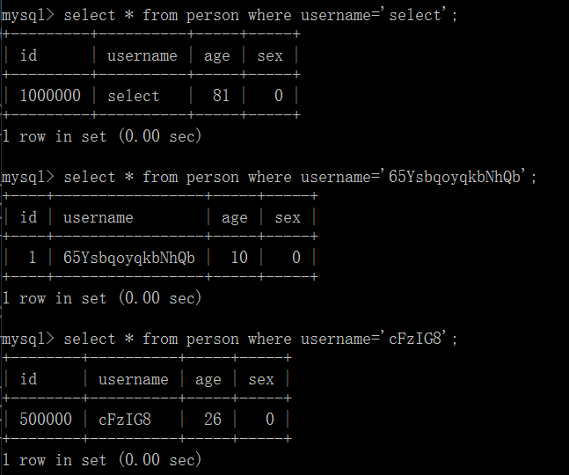569x475 pixels.
Task: Click the 1000000 id value
Action: (50, 96)
